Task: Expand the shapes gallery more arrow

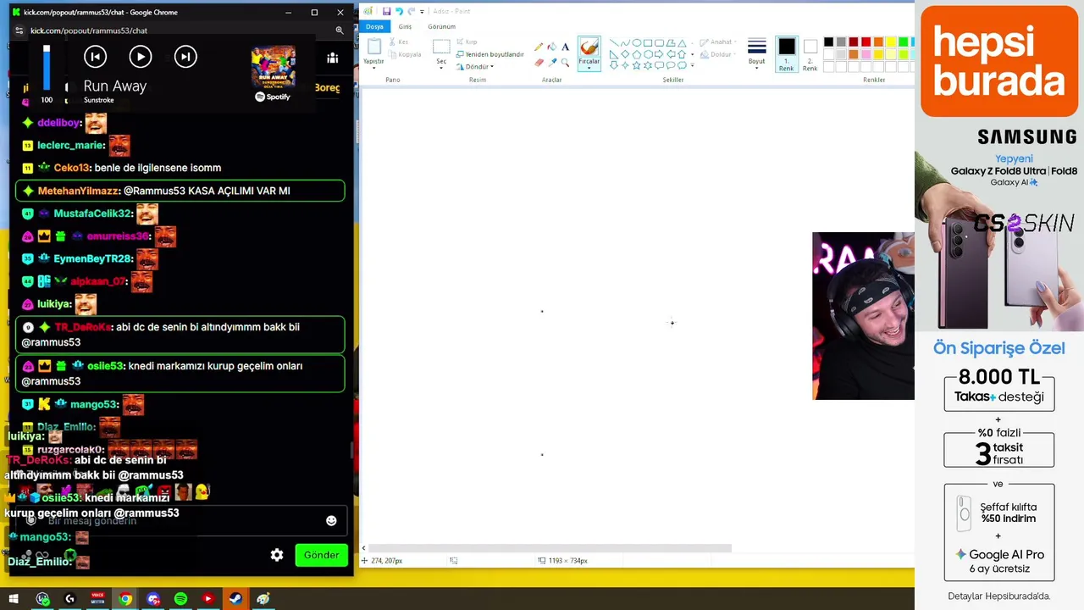Action: click(692, 65)
